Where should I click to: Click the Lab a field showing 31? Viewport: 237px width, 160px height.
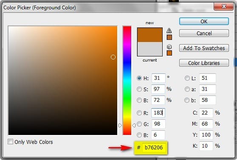[208, 89]
